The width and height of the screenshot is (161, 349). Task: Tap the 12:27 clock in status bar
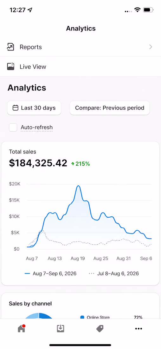tap(17, 10)
